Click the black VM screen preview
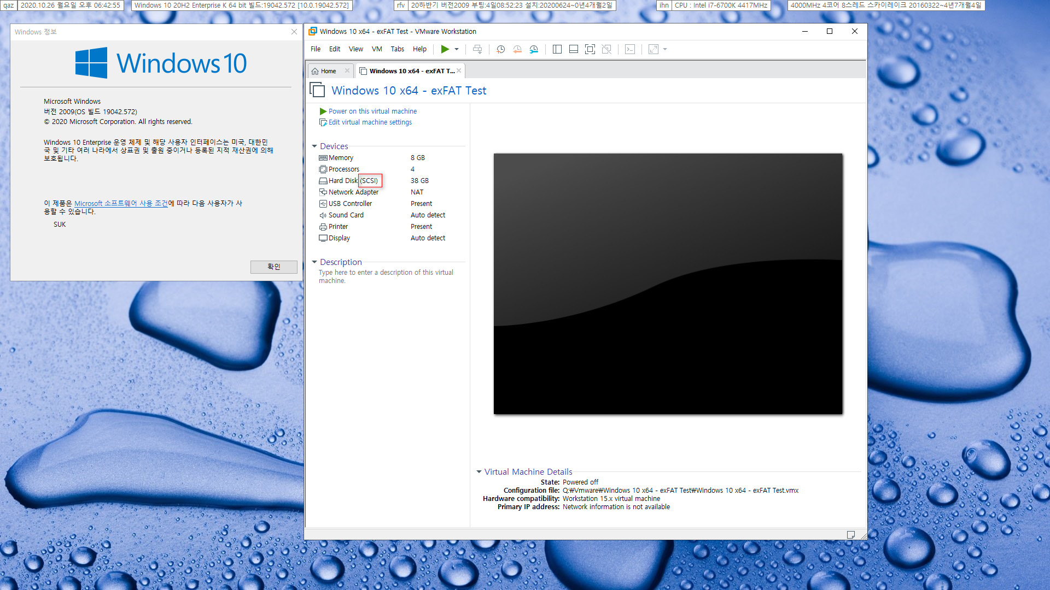The width and height of the screenshot is (1050, 590). coord(668,284)
